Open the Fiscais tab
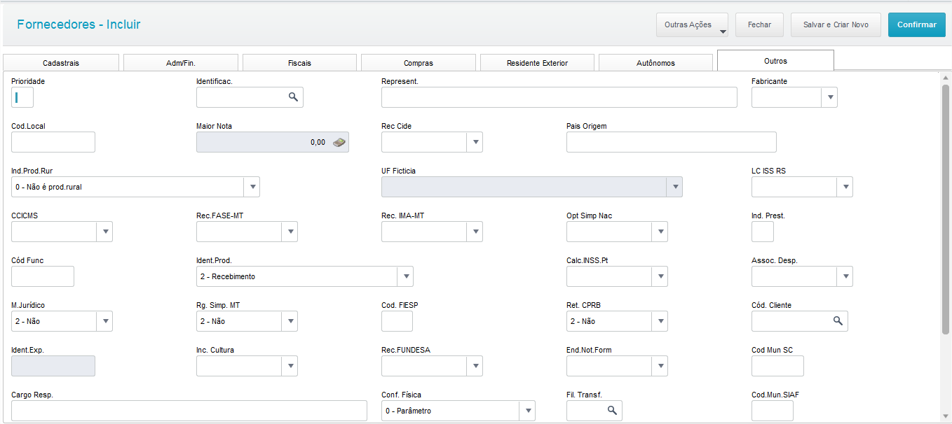 pyautogui.click(x=299, y=63)
